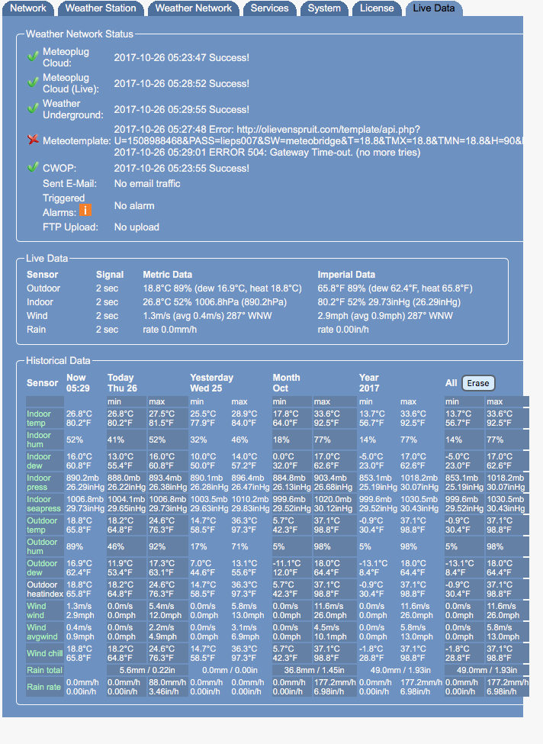The height and width of the screenshot is (744, 543).
Task: Click the Indoor seapress sensor label
Action: point(44,504)
